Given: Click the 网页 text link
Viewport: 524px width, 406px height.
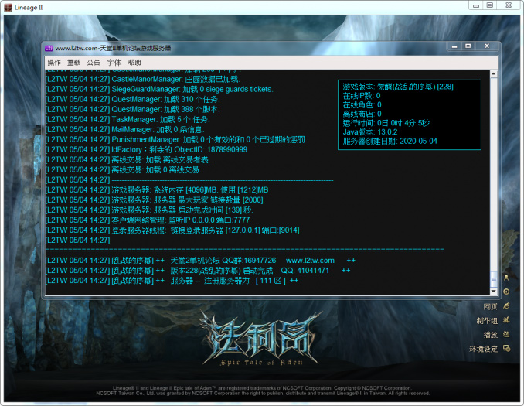Looking at the screenshot, I should (490, 306).
